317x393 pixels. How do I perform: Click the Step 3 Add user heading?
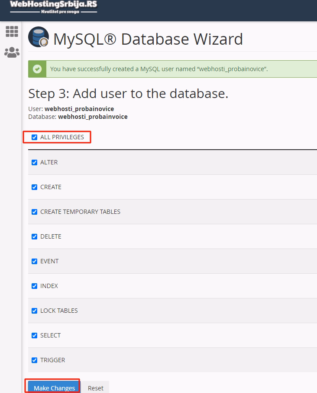point(128,94)
